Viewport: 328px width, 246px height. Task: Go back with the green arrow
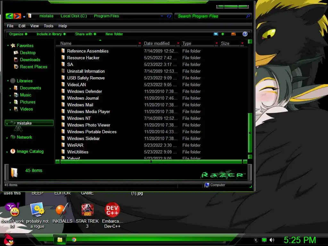coord(9,16)
